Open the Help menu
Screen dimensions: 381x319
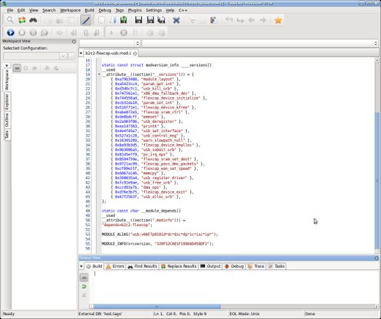(x=170, y=10)
